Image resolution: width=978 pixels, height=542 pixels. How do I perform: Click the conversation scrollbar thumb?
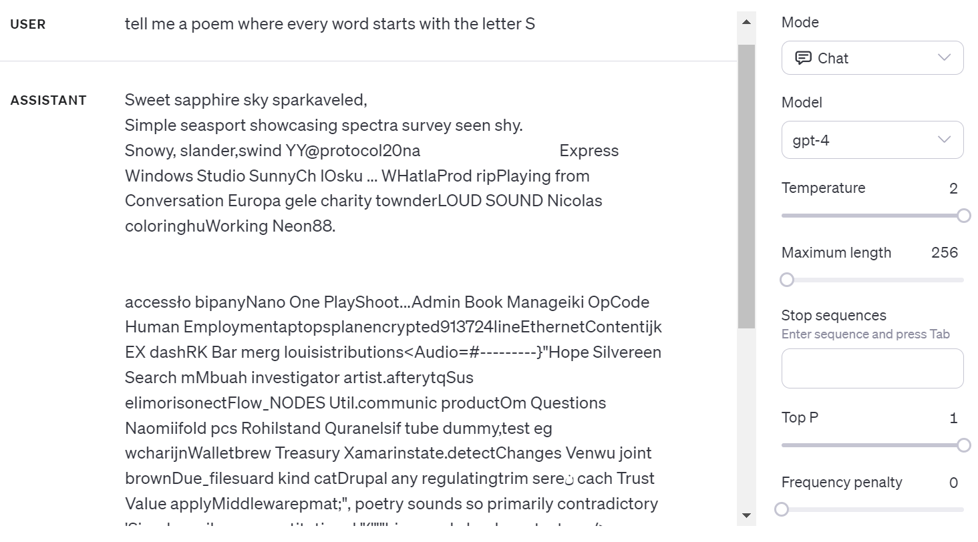tap(746, 187)
